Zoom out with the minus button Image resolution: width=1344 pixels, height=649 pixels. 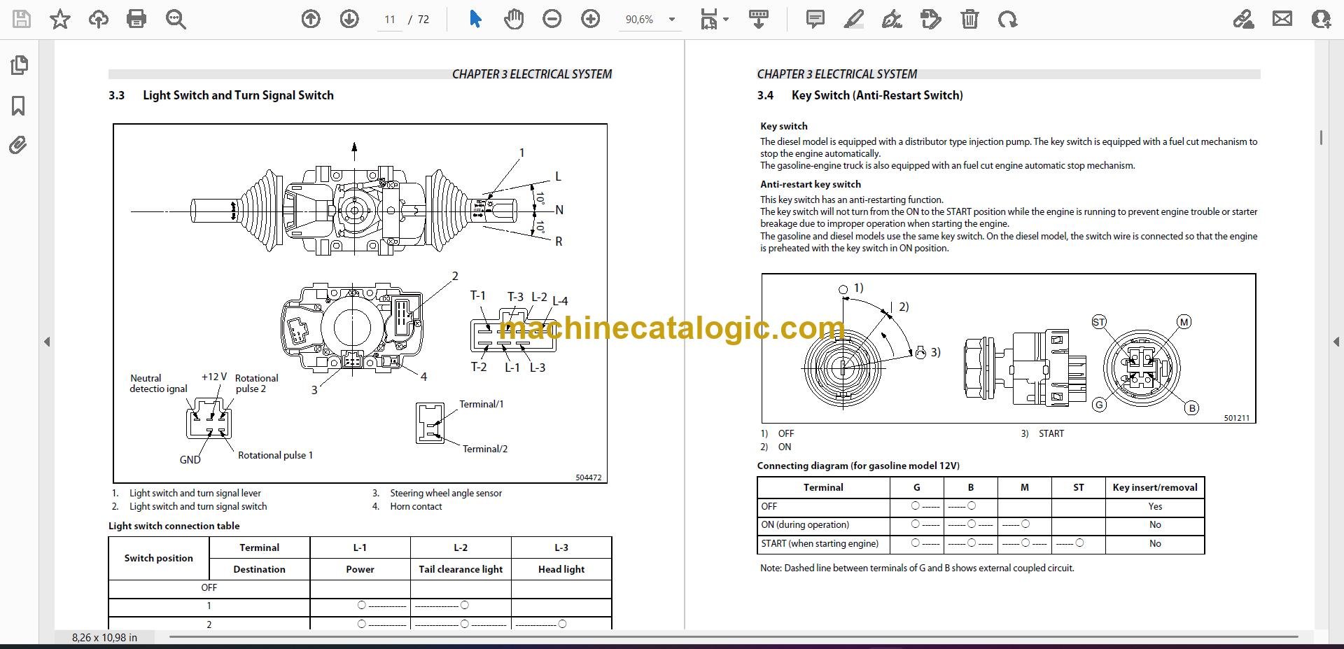552,19
